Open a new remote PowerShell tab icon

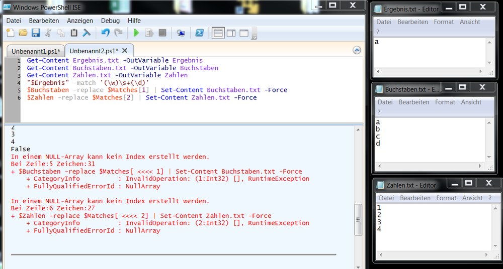[x=181, y=33]
